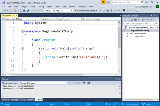
Task: Open the Show output from dropdown
Action: coord(43,83)
